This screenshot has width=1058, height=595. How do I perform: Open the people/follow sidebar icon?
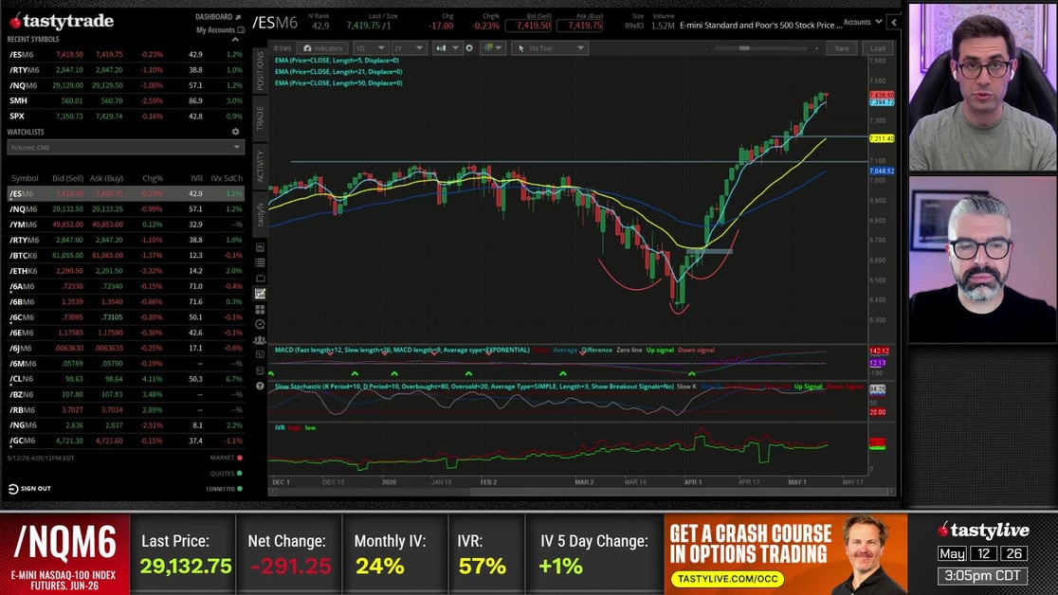click(x=260, y=340)
